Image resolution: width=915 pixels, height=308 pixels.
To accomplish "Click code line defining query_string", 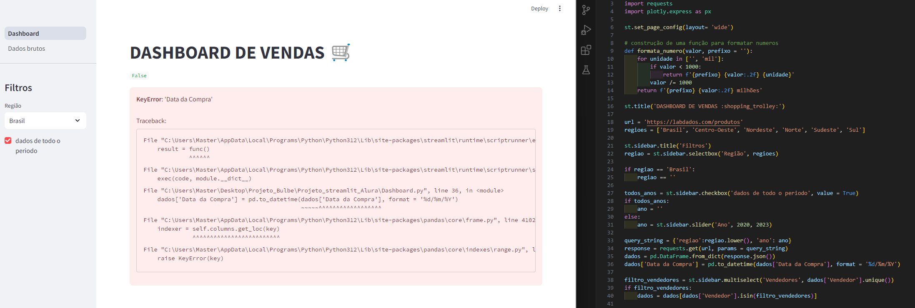I will pyautogui.click(x=707, y=240).
